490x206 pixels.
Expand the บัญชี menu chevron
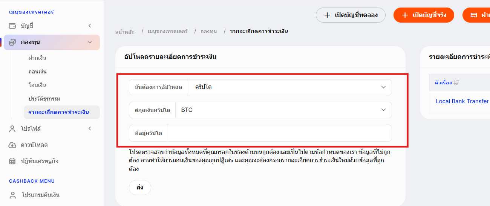pyautogui.click(x=90, y=26)
